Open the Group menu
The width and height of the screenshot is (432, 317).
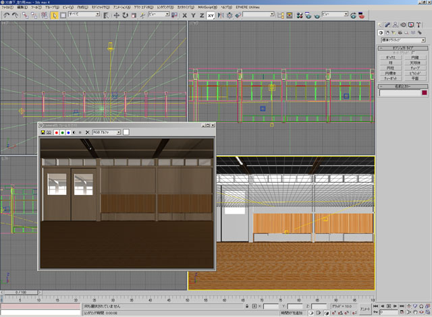click(52, 7)
